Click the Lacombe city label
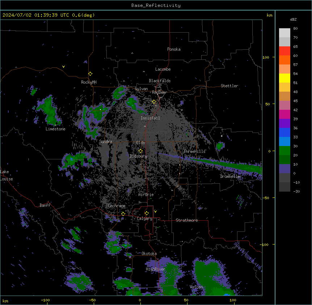312x305 pixels. point(163,69)
